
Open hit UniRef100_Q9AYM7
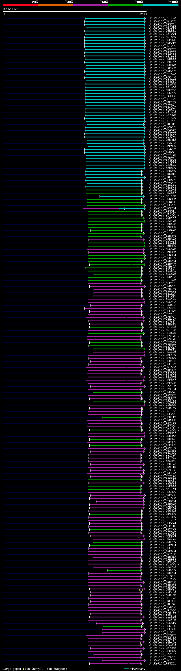pyautogui.click(x=162, y=218)
